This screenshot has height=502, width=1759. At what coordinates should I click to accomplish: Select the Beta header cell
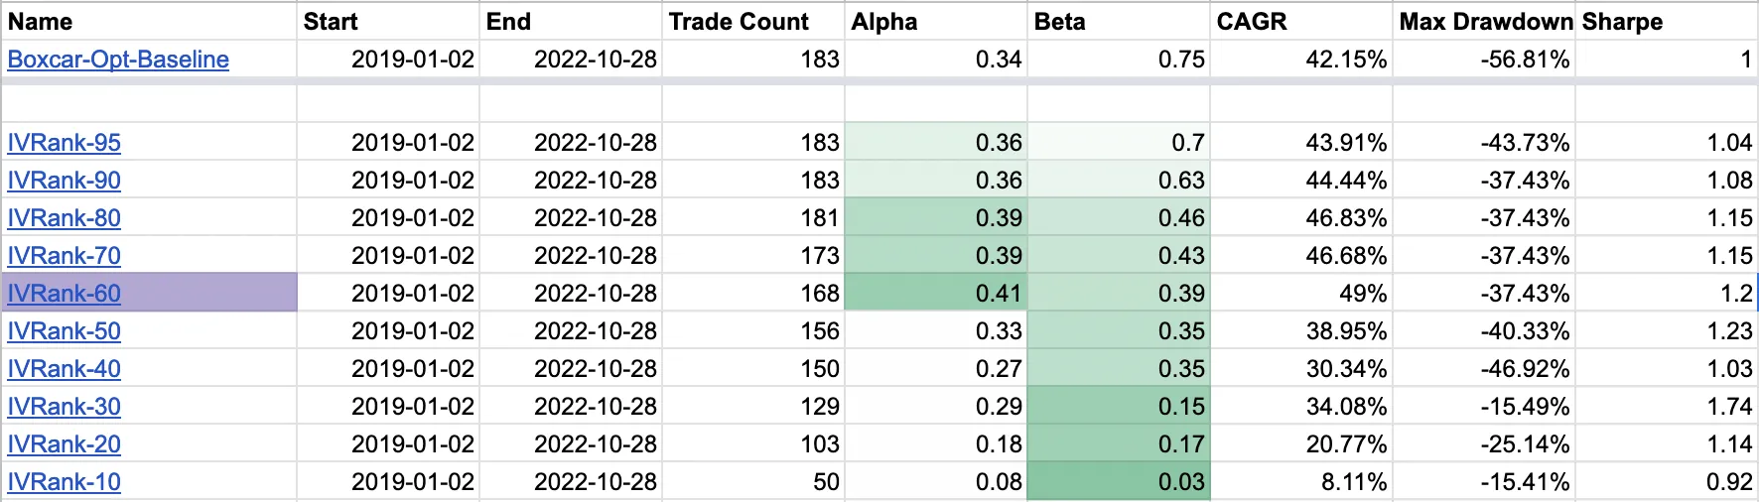tap(1119, 21)
